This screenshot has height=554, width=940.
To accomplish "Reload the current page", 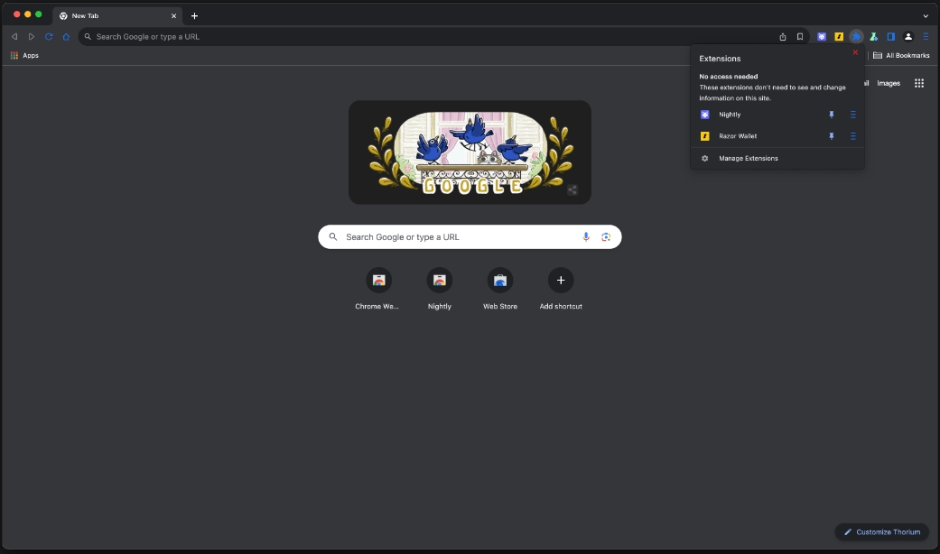I will [49, 36].
